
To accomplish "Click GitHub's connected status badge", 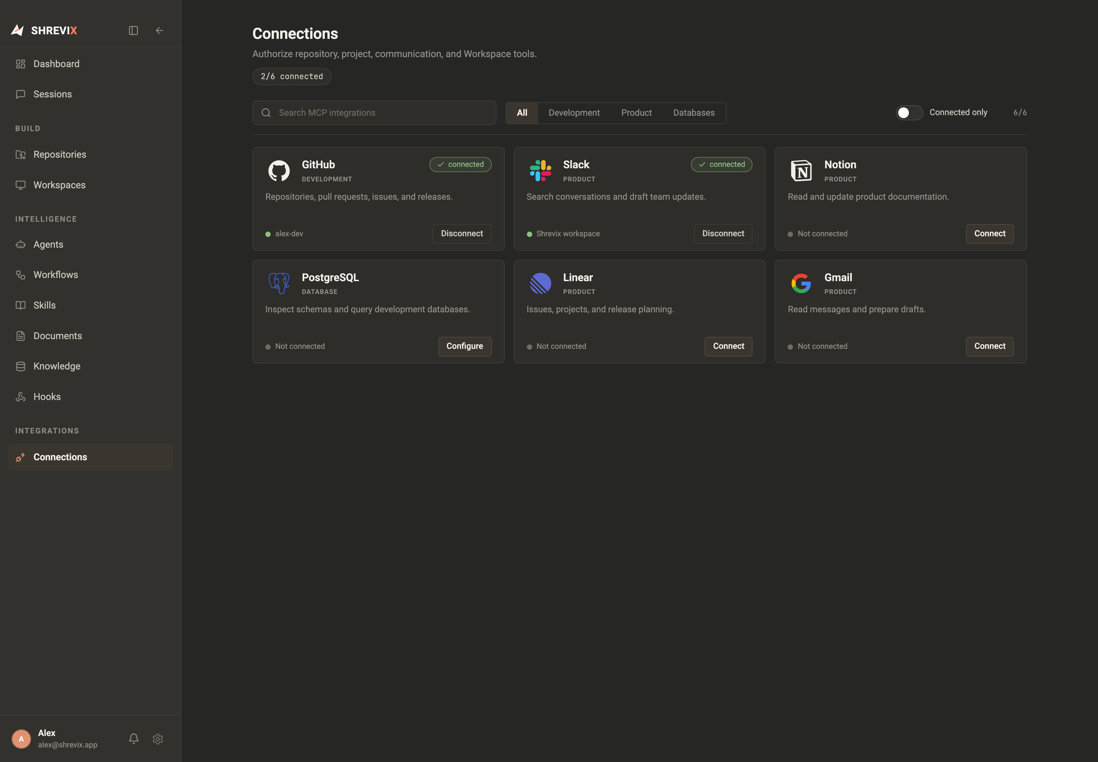I will pyautogui.click(x=460, y=165).
